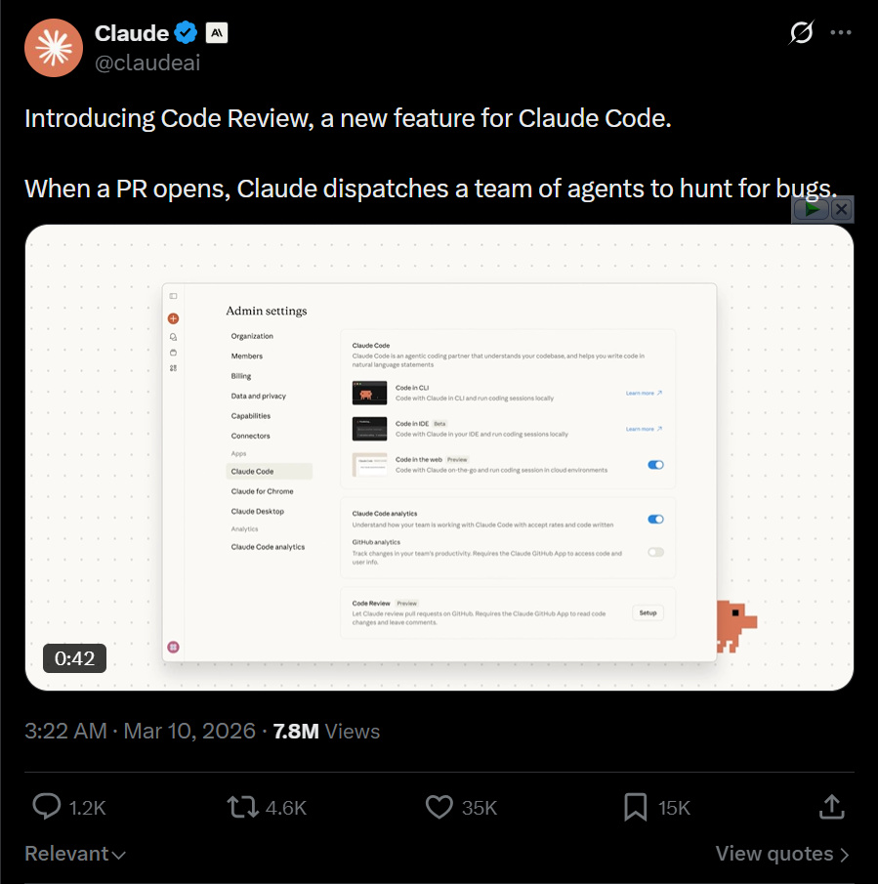This screenshot has height=884, width=878.
Task: Open the three-dot more options menu
Action: coord(841,33)
